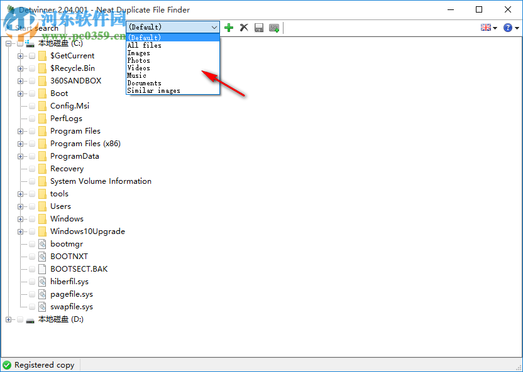
Task: Select the Config.Msi folder label
Action: (70, 106)
